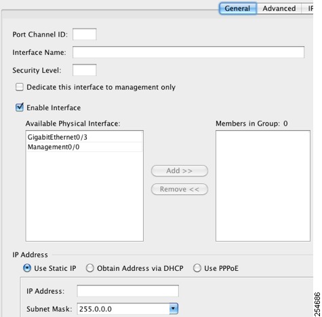
Task: Click the Add >> button
Action: (x=180, y=170)
